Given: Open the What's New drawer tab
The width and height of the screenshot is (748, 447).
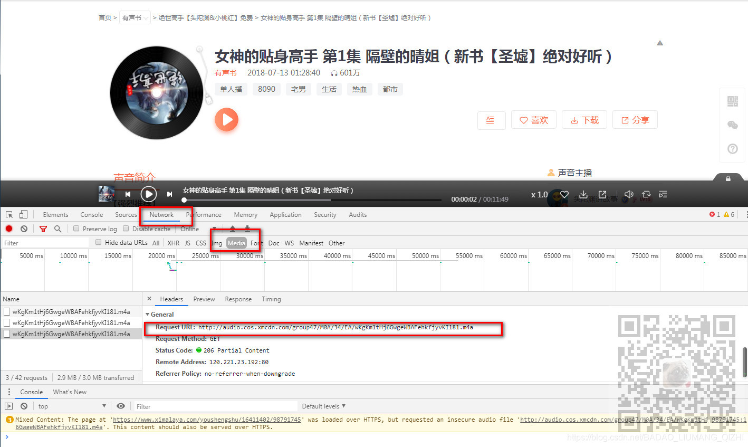Looking at the screenshot, I should [x=70, y=392].
